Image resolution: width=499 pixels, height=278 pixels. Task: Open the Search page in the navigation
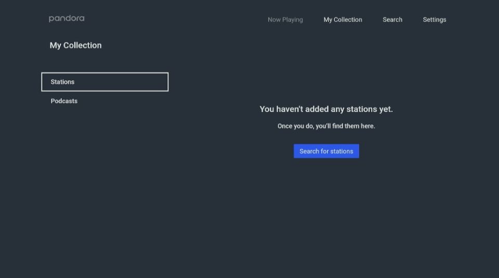pyautogui.click(x=392, y=20)
